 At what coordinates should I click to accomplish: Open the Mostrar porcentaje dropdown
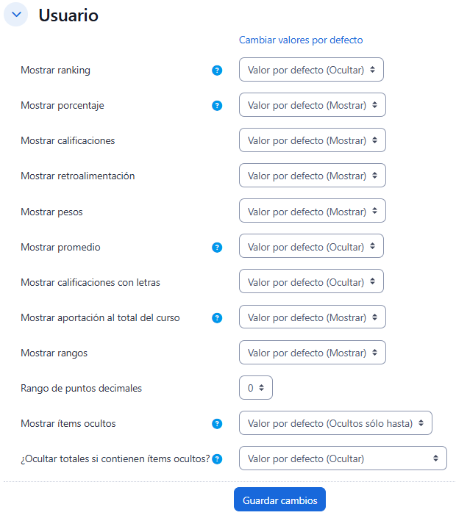312,105
